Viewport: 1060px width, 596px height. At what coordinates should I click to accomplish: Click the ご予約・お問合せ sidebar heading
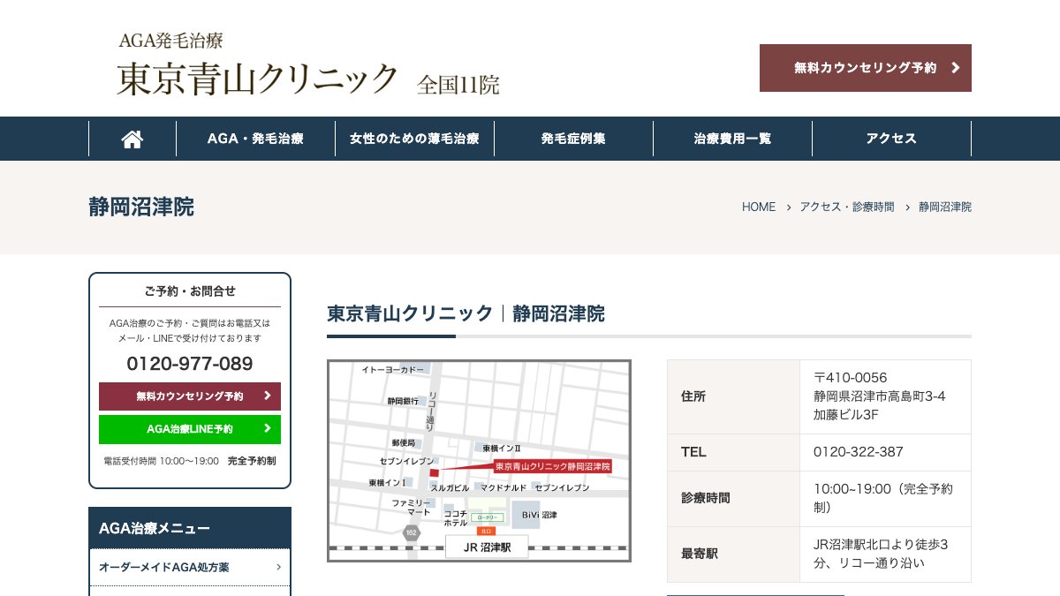pos(190,290)
